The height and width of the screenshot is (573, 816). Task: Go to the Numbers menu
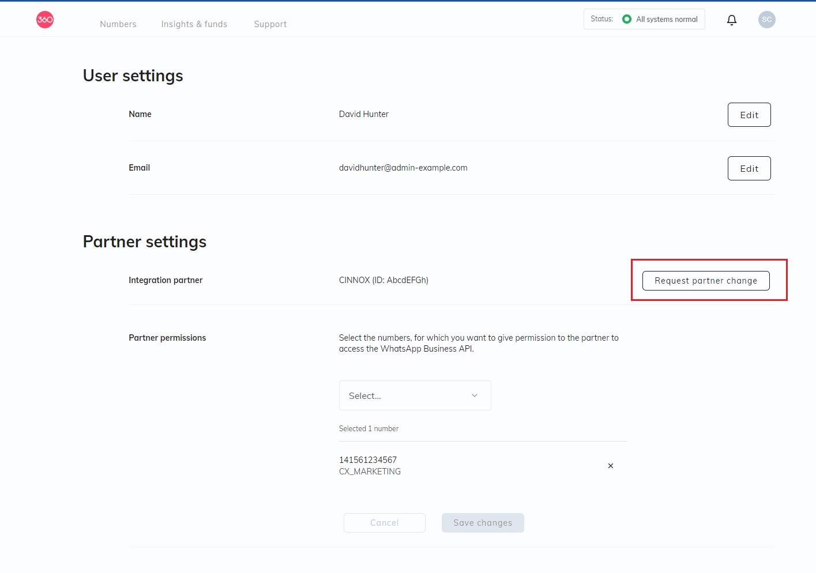(x=118, y=24)
